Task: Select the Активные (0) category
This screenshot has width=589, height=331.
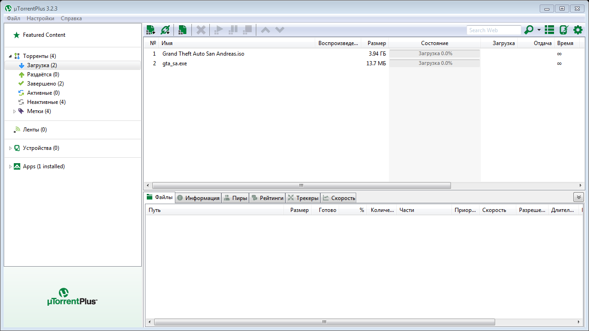Action: coord(43,93)
